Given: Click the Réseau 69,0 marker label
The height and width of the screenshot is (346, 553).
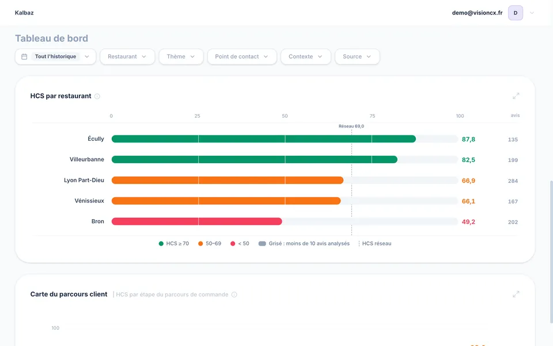Looking at the screenshot, I should point(351,126).
